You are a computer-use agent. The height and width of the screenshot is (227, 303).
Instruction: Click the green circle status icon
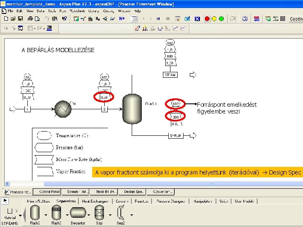[x=221, y=19]
